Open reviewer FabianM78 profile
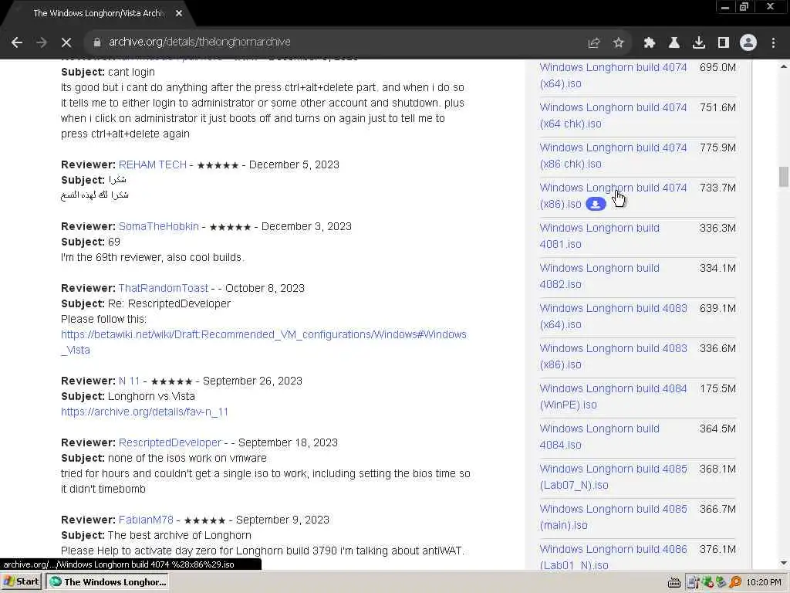Screen dimensions: 790x593 point(146,520)
